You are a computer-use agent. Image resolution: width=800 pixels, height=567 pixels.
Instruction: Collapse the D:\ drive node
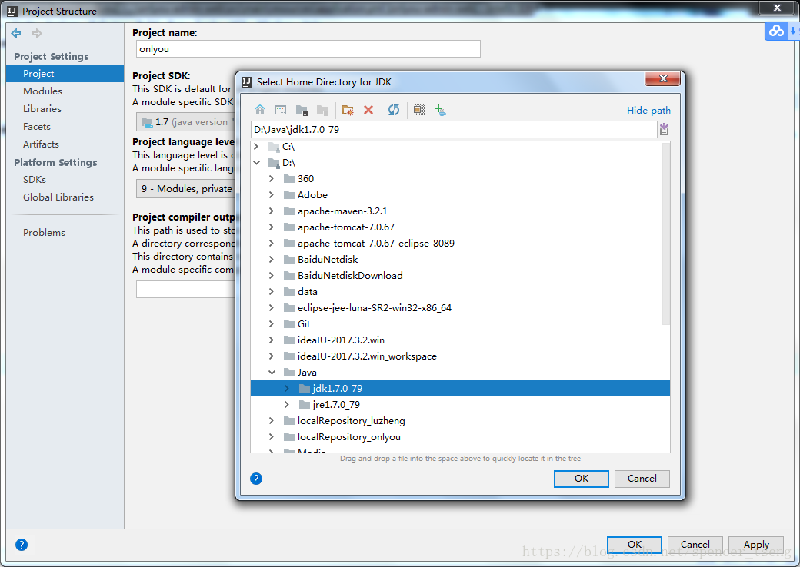pyautogui.click(x=257, y=163)
